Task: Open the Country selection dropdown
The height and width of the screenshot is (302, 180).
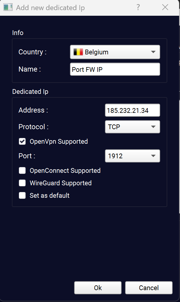Action: pos(115,52)
